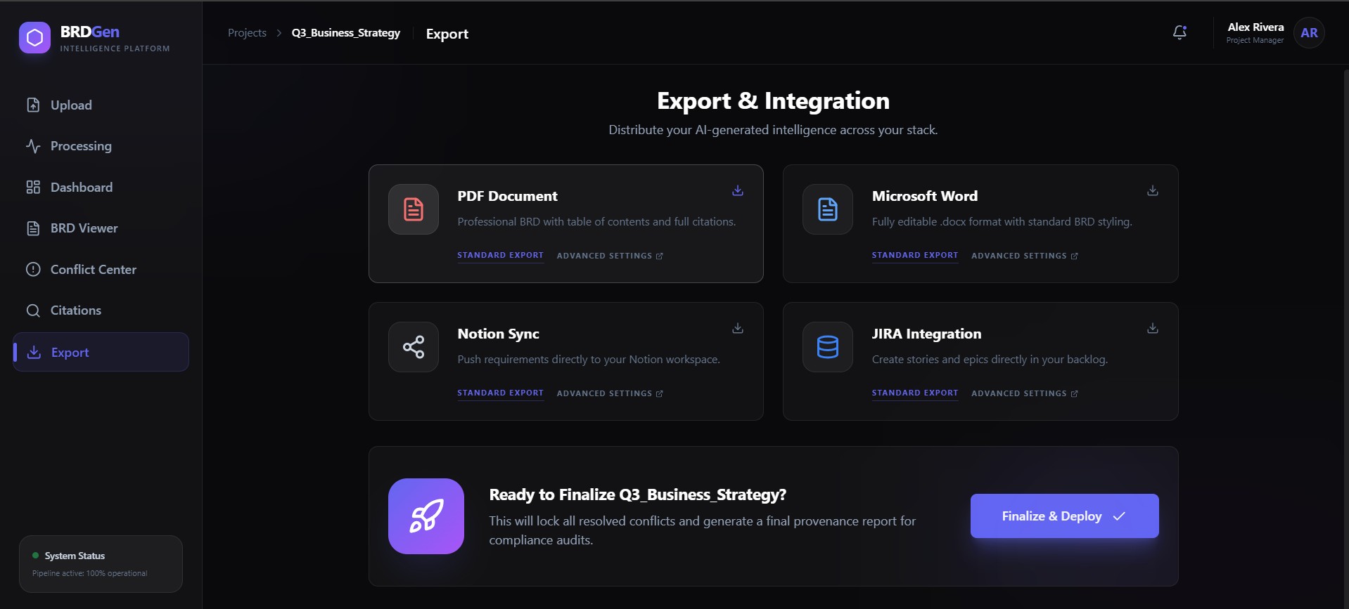Open Advanced Settings for JIRA Integration

coord(1025,393)
